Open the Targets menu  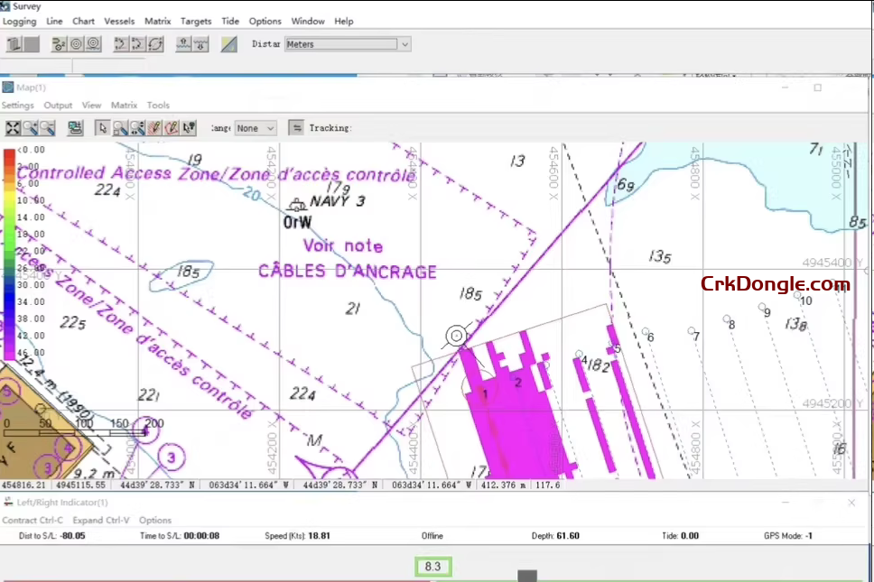coord(196,21)
